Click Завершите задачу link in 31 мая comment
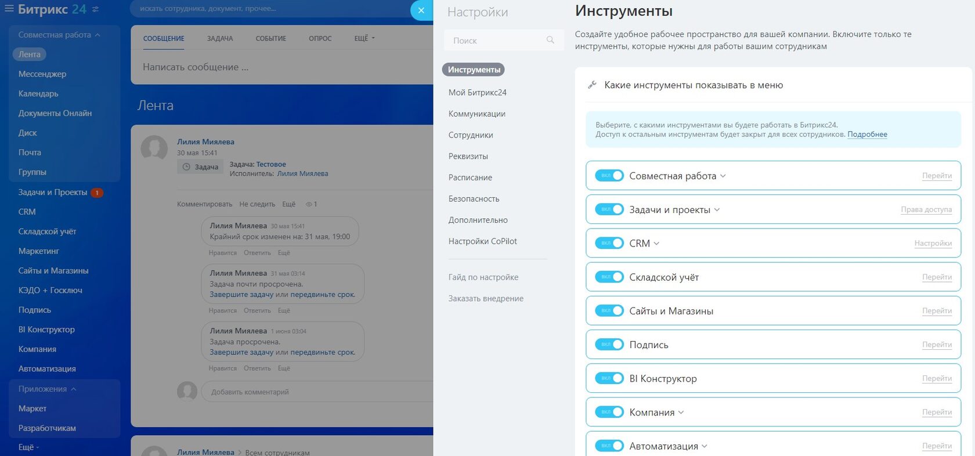Viewport: 975px width, 456px height. (x=241, y=294)
